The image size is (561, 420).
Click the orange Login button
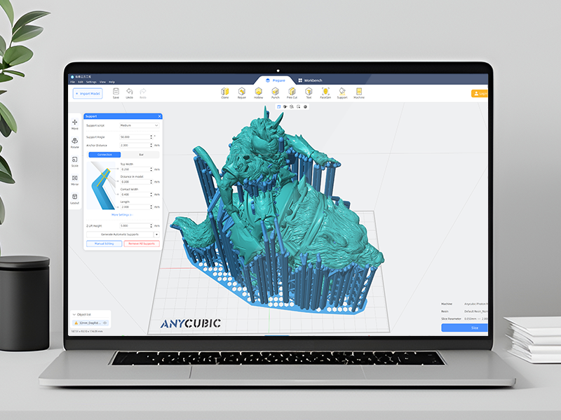(480, 94)
